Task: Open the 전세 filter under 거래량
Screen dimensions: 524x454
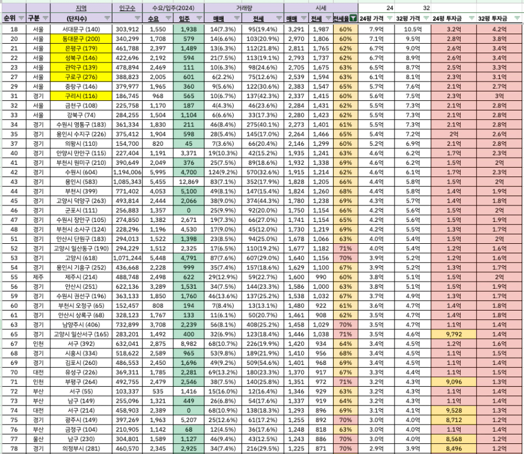Action: (x=279, y=18)
